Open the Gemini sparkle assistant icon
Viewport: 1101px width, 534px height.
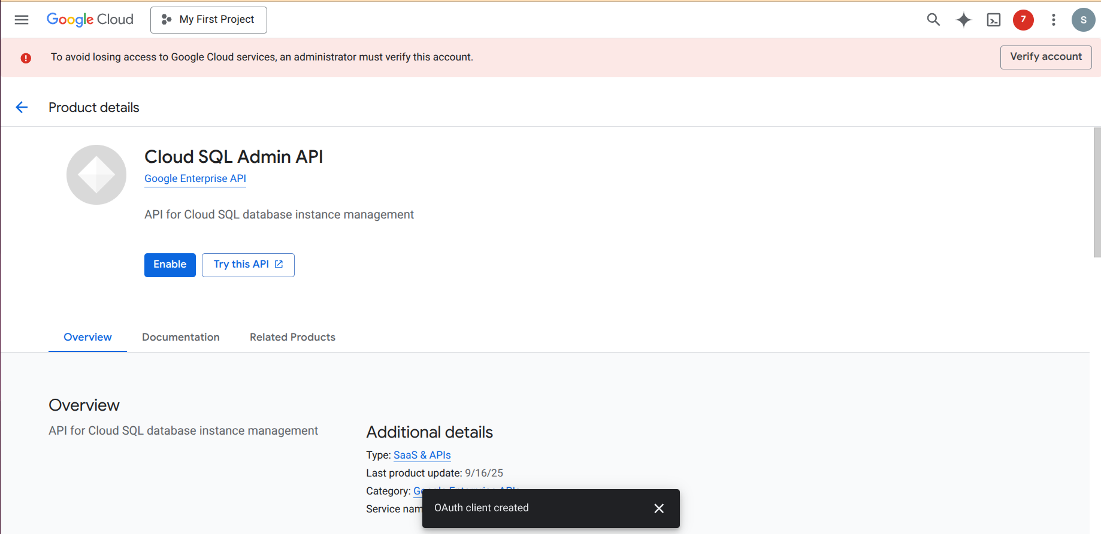(963, 20)
